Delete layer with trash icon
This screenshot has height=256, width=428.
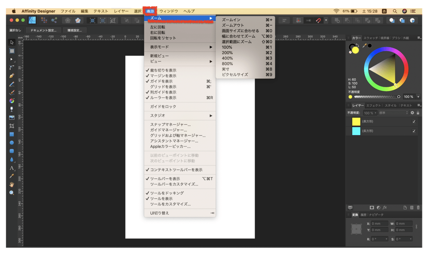(x=418, y=208)
